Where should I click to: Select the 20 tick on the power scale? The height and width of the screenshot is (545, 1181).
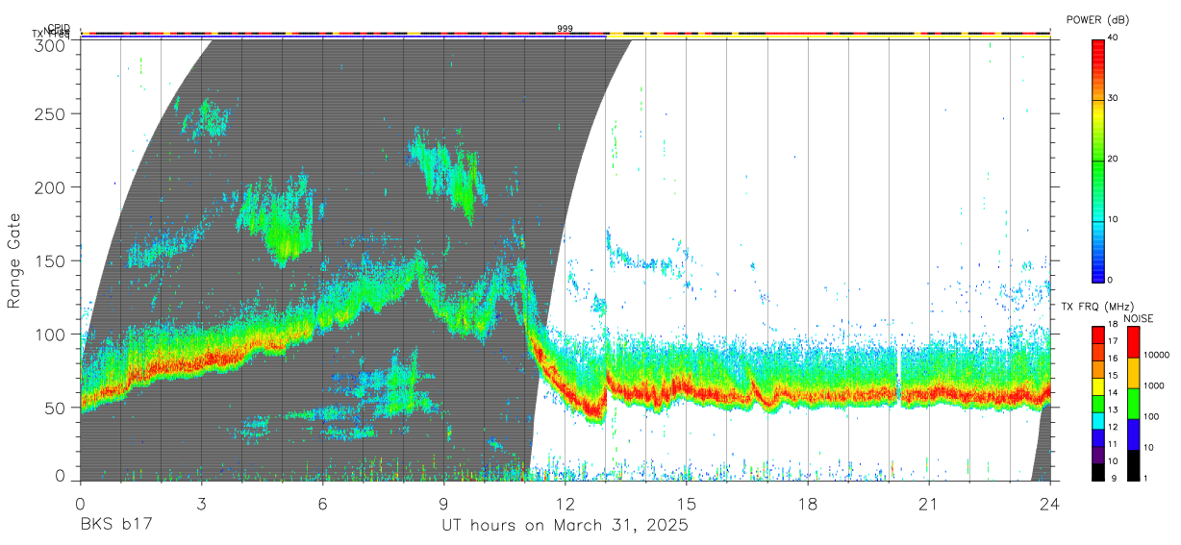point(1115,160)
